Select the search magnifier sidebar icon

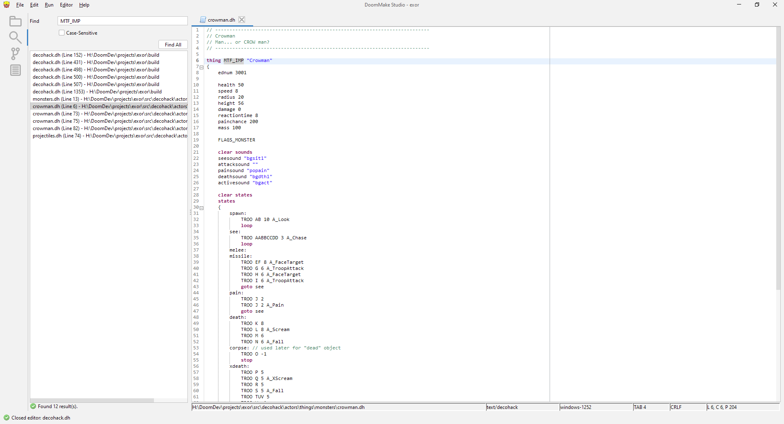pos(15,38)
